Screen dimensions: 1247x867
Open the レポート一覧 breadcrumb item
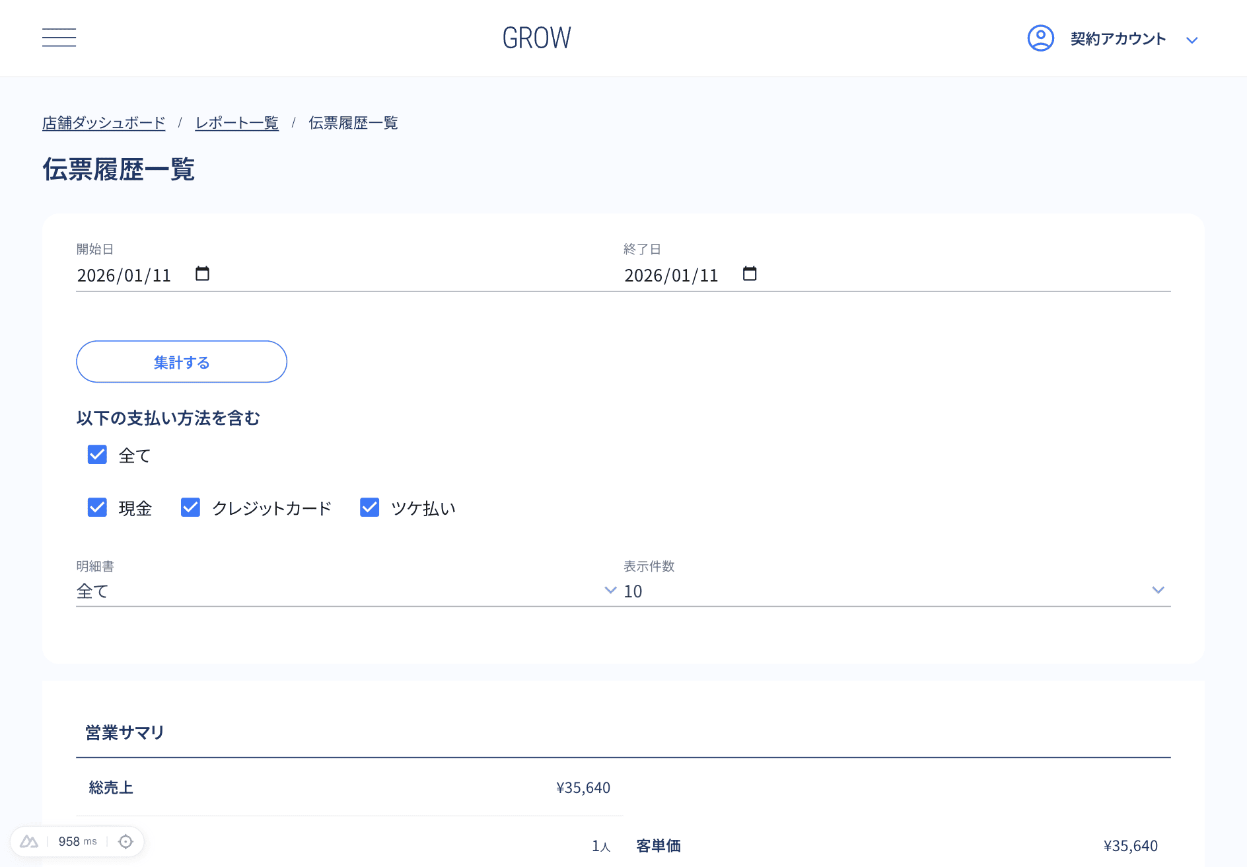pos(236,122)
